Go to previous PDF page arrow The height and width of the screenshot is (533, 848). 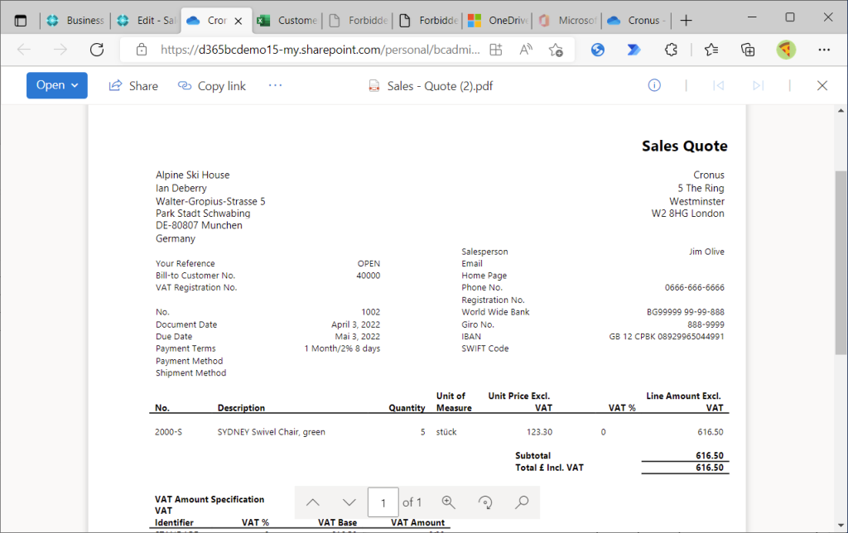click(312, 502)
